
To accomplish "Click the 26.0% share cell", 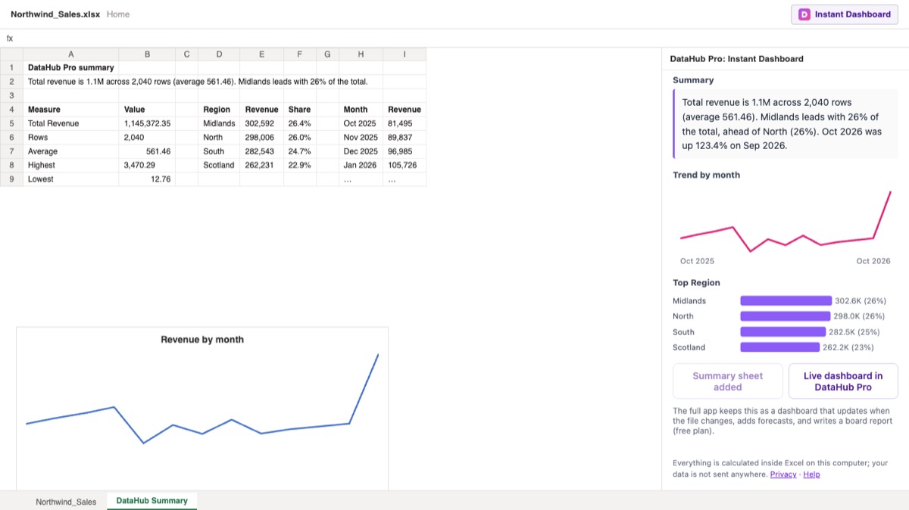I will pos(300,137).
